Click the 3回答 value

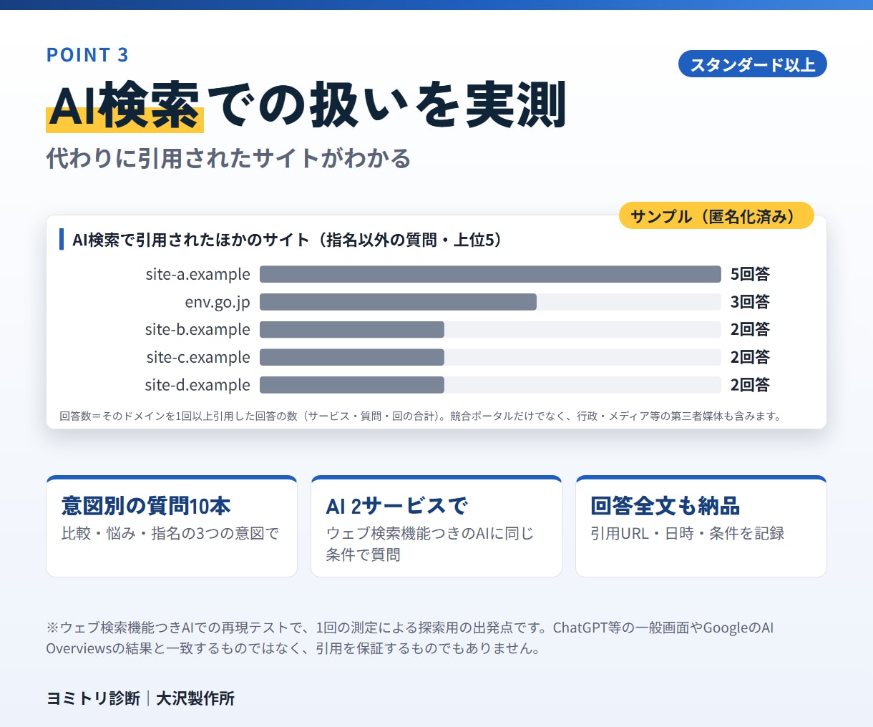coord(750,302)
